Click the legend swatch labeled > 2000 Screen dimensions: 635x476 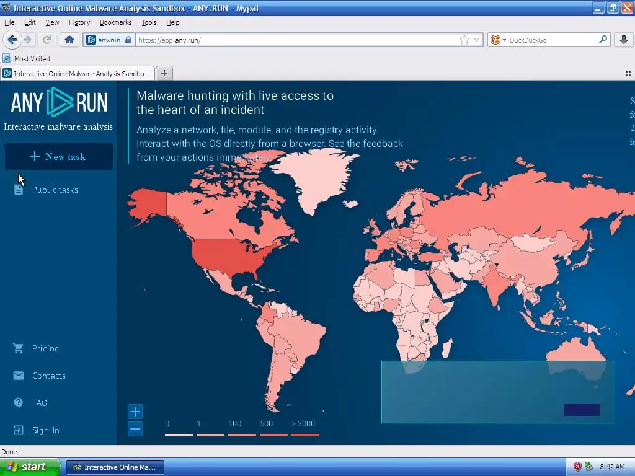(305, 435)
